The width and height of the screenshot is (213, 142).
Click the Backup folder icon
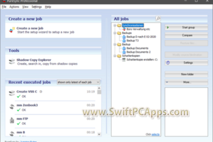[119, 44]
